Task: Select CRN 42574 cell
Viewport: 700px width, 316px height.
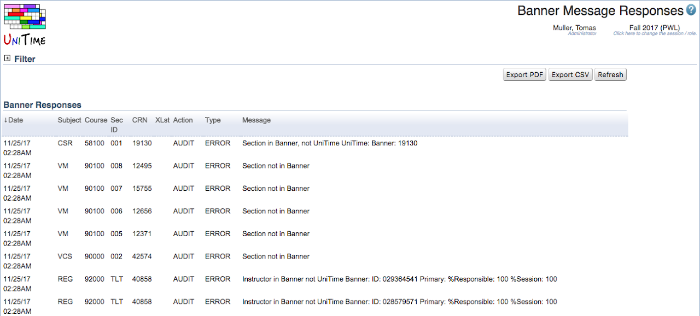Action: tap(142, 256)
